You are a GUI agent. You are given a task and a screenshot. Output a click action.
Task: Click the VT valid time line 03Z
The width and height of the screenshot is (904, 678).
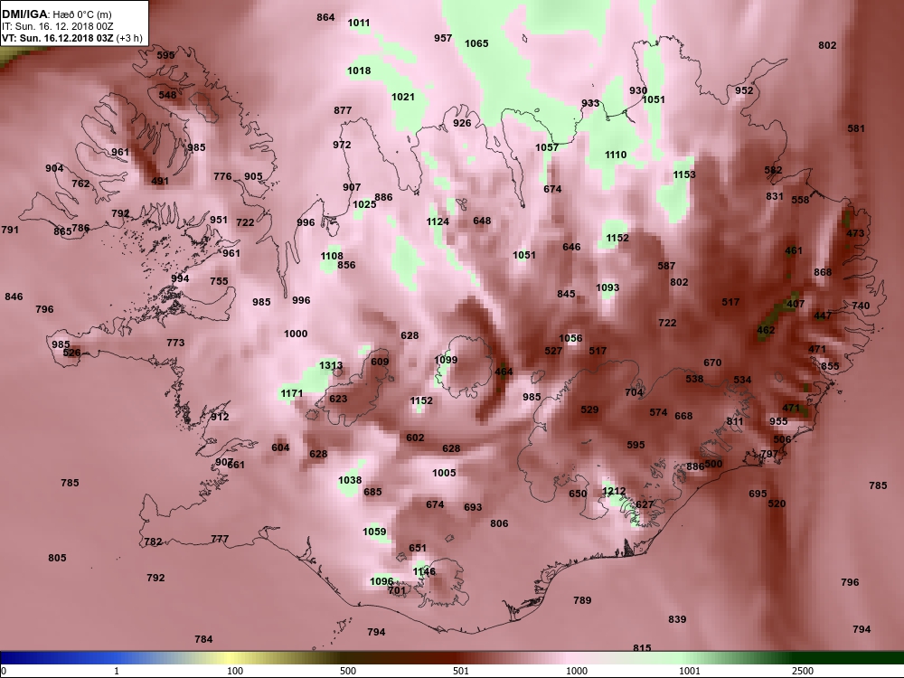(x=72, y=38)
